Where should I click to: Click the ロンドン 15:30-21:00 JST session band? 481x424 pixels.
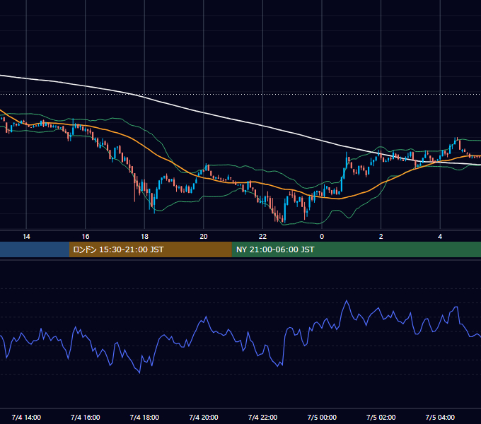click(150, 249)
